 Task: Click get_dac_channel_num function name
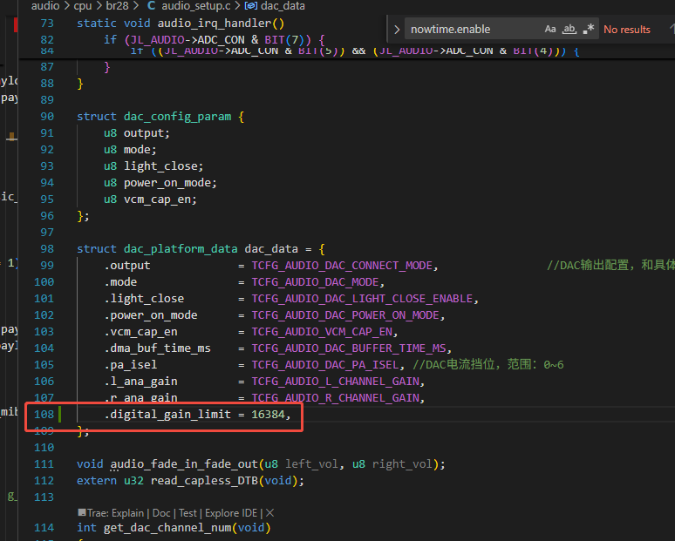(167, 528)
